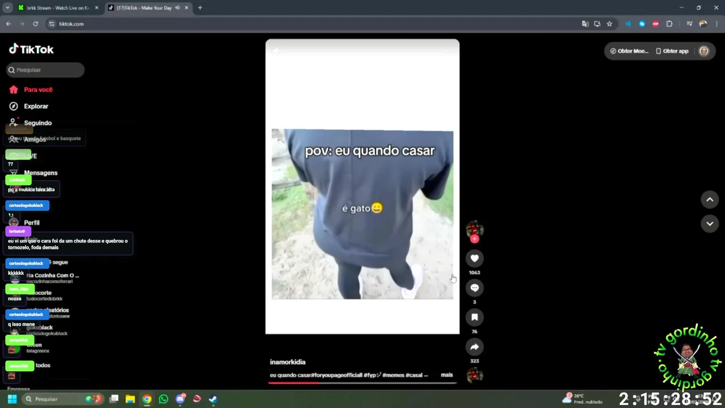Click the Obter app button

click(x=672, y=51)
